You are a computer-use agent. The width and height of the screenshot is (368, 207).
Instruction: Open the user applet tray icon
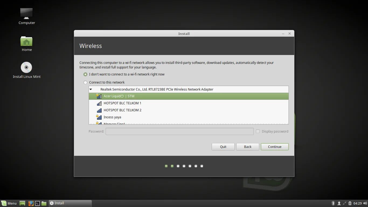point(339,203)
